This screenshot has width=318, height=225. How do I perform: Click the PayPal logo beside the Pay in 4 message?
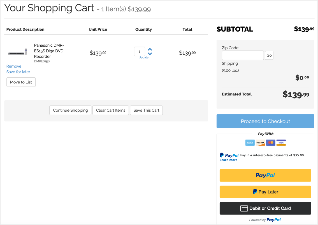tap(229, 155)
